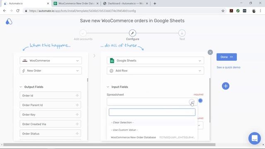Reload the page
265x149 pixels.
click(18, 11)
